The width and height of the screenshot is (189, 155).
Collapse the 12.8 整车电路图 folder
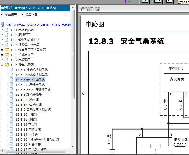pos(2,64)
